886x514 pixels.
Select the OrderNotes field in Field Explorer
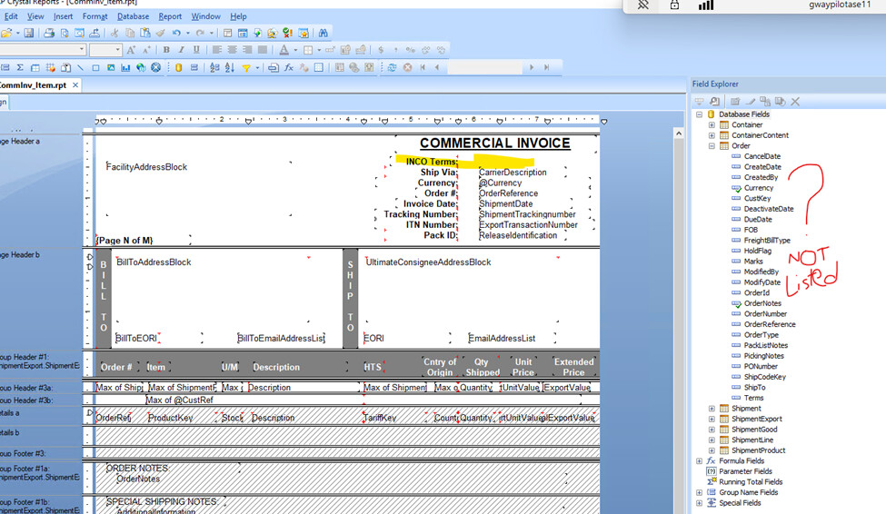point(762,303)
